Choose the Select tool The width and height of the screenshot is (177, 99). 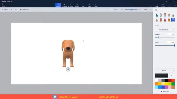(4, 10)
